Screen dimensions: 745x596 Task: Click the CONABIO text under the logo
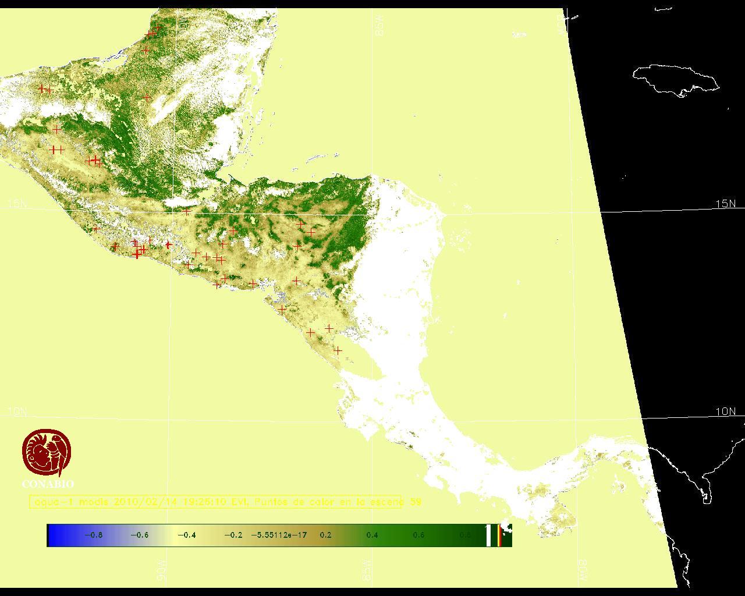click(x=48, y=484)
